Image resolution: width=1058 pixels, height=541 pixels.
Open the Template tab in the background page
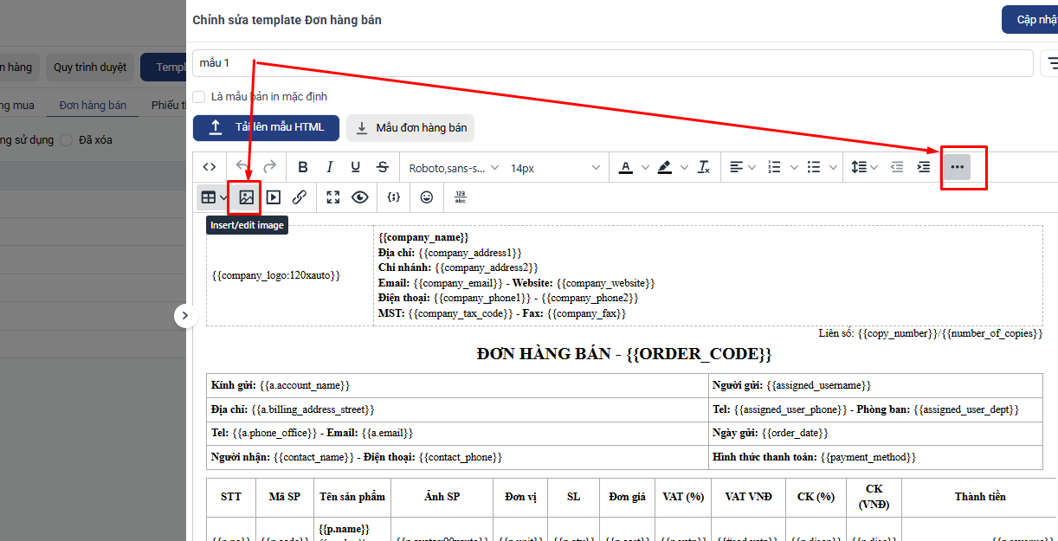pos(164,67)
